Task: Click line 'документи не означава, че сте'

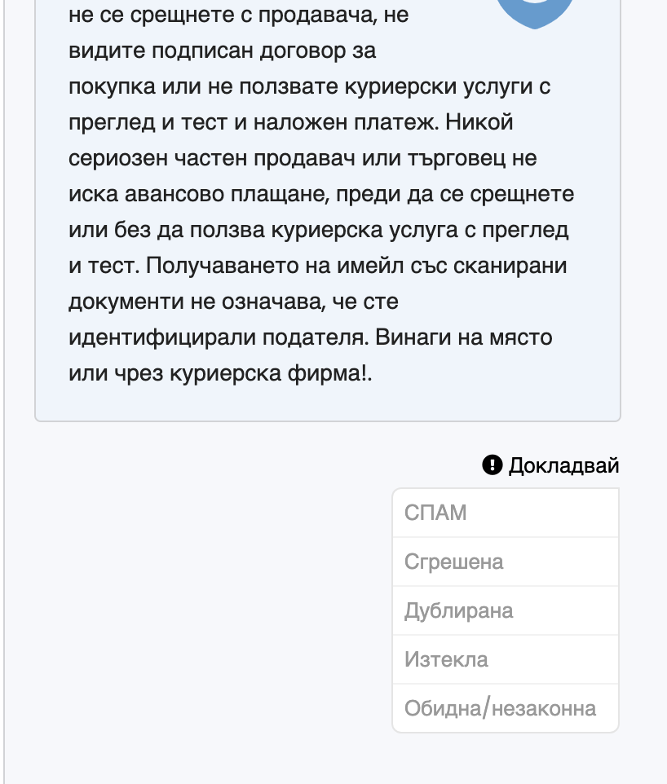Action: tap(234, 302)
